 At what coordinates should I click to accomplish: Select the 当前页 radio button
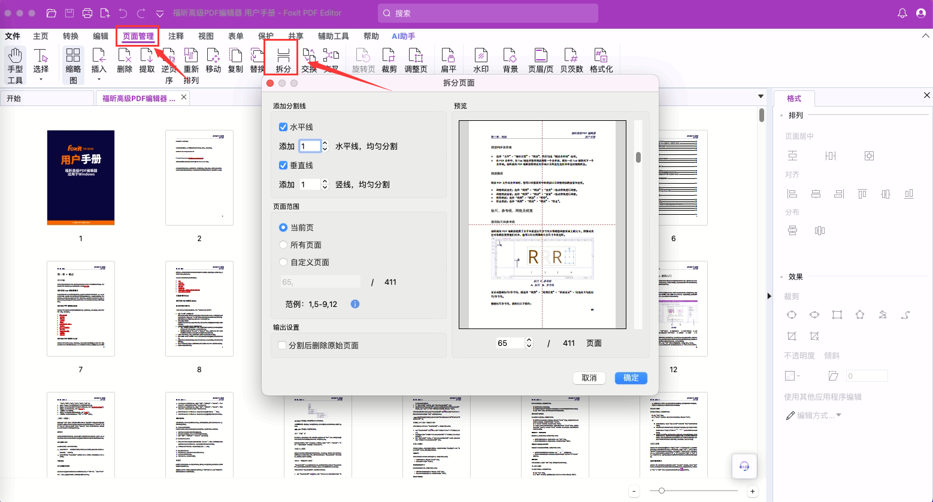pos(283,227)
